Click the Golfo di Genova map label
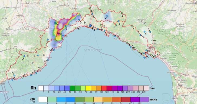The width and height of the screenshot is (197, 104). pos(93,50)
